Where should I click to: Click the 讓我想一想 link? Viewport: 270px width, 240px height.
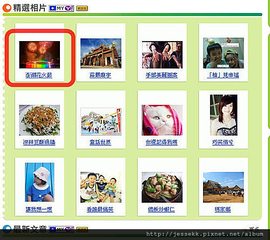tap(39, 209)
